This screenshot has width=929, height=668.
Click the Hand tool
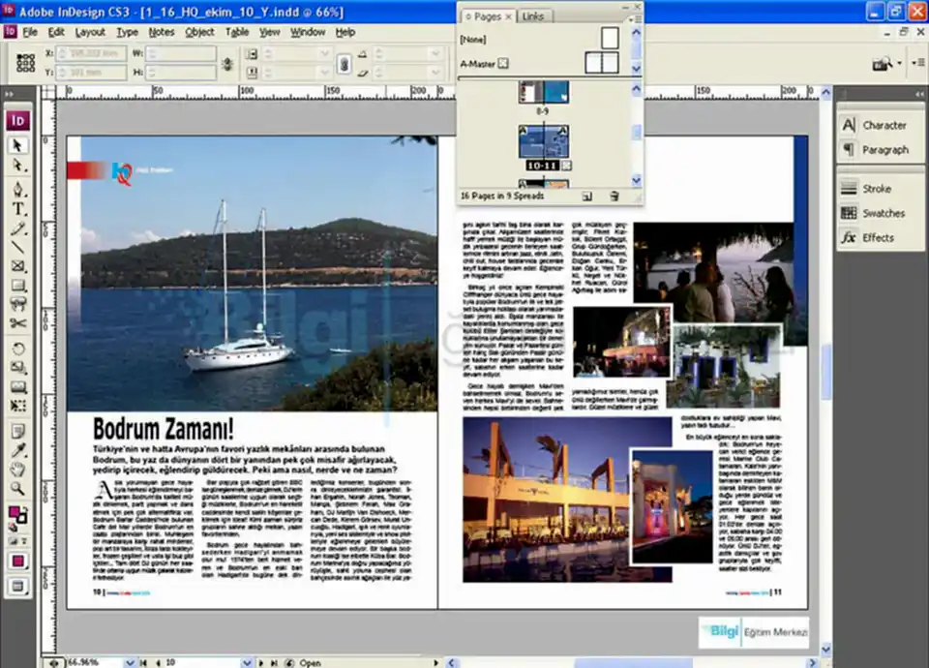[x=18, y=471]
